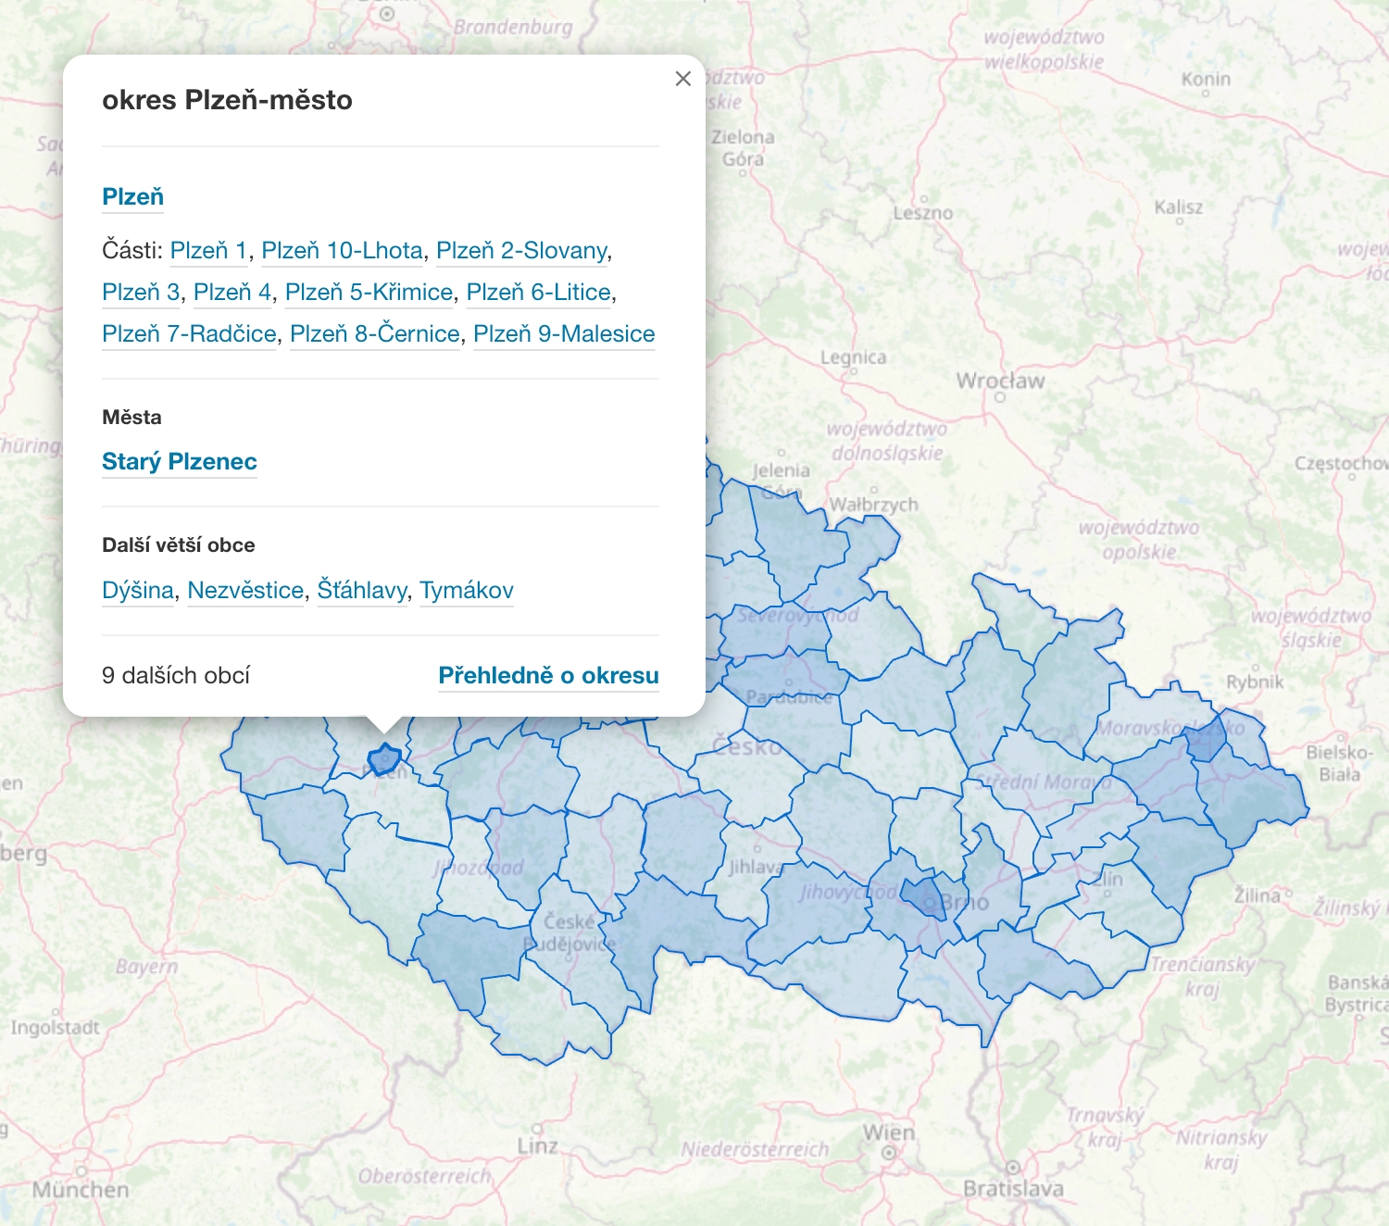Open the Plzeň 1 district link
The image size is (1389, 1226).
(x=208, y=251)
